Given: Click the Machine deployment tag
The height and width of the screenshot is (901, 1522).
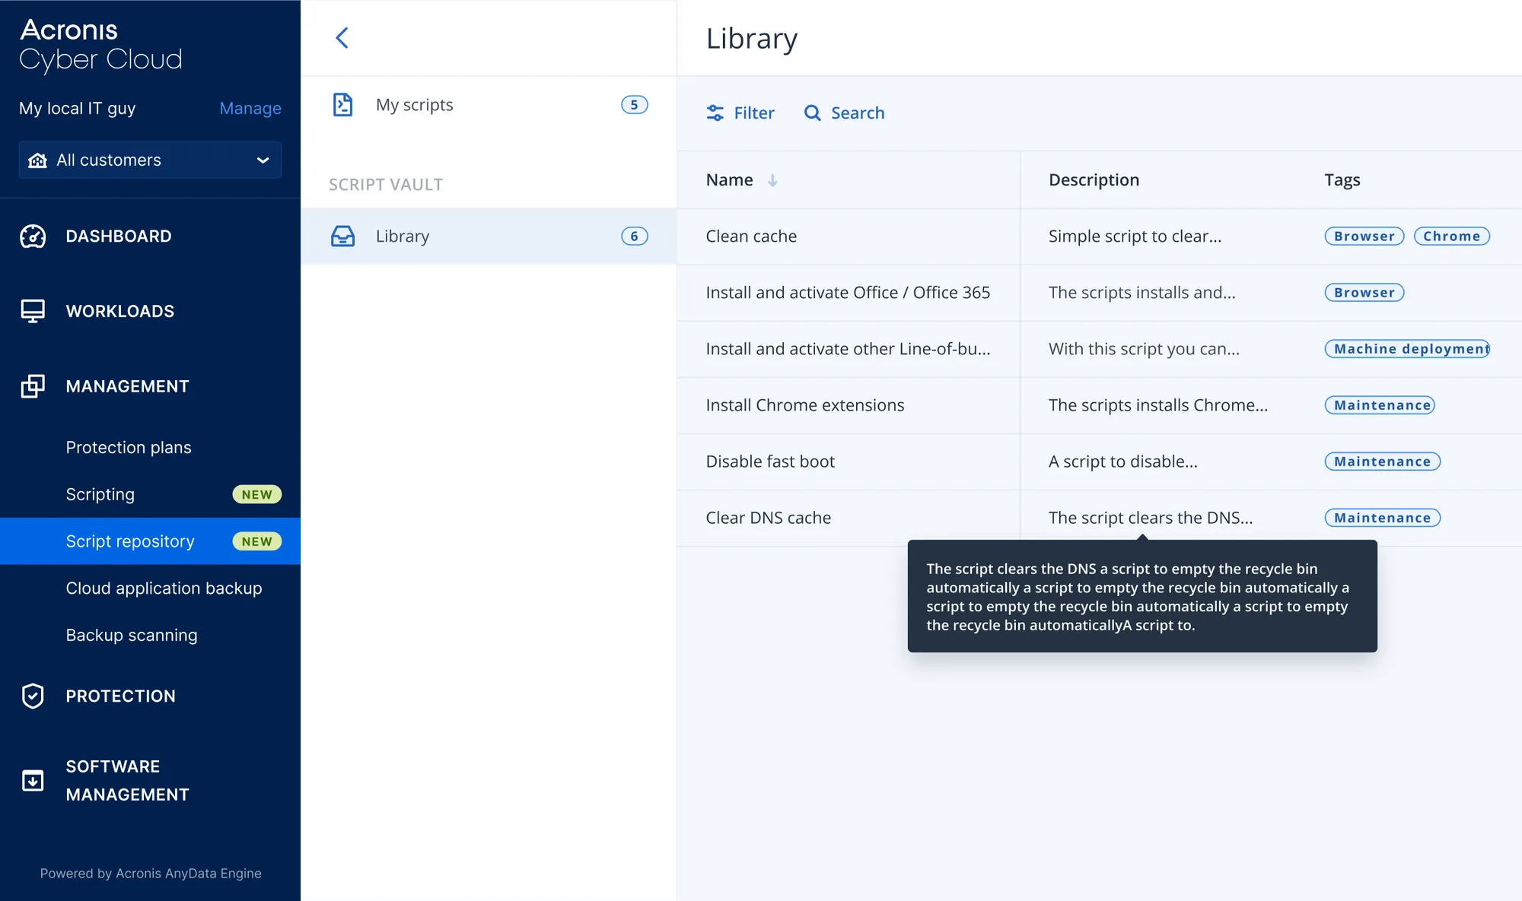Looking at the screenshot, I should 1407,349.
